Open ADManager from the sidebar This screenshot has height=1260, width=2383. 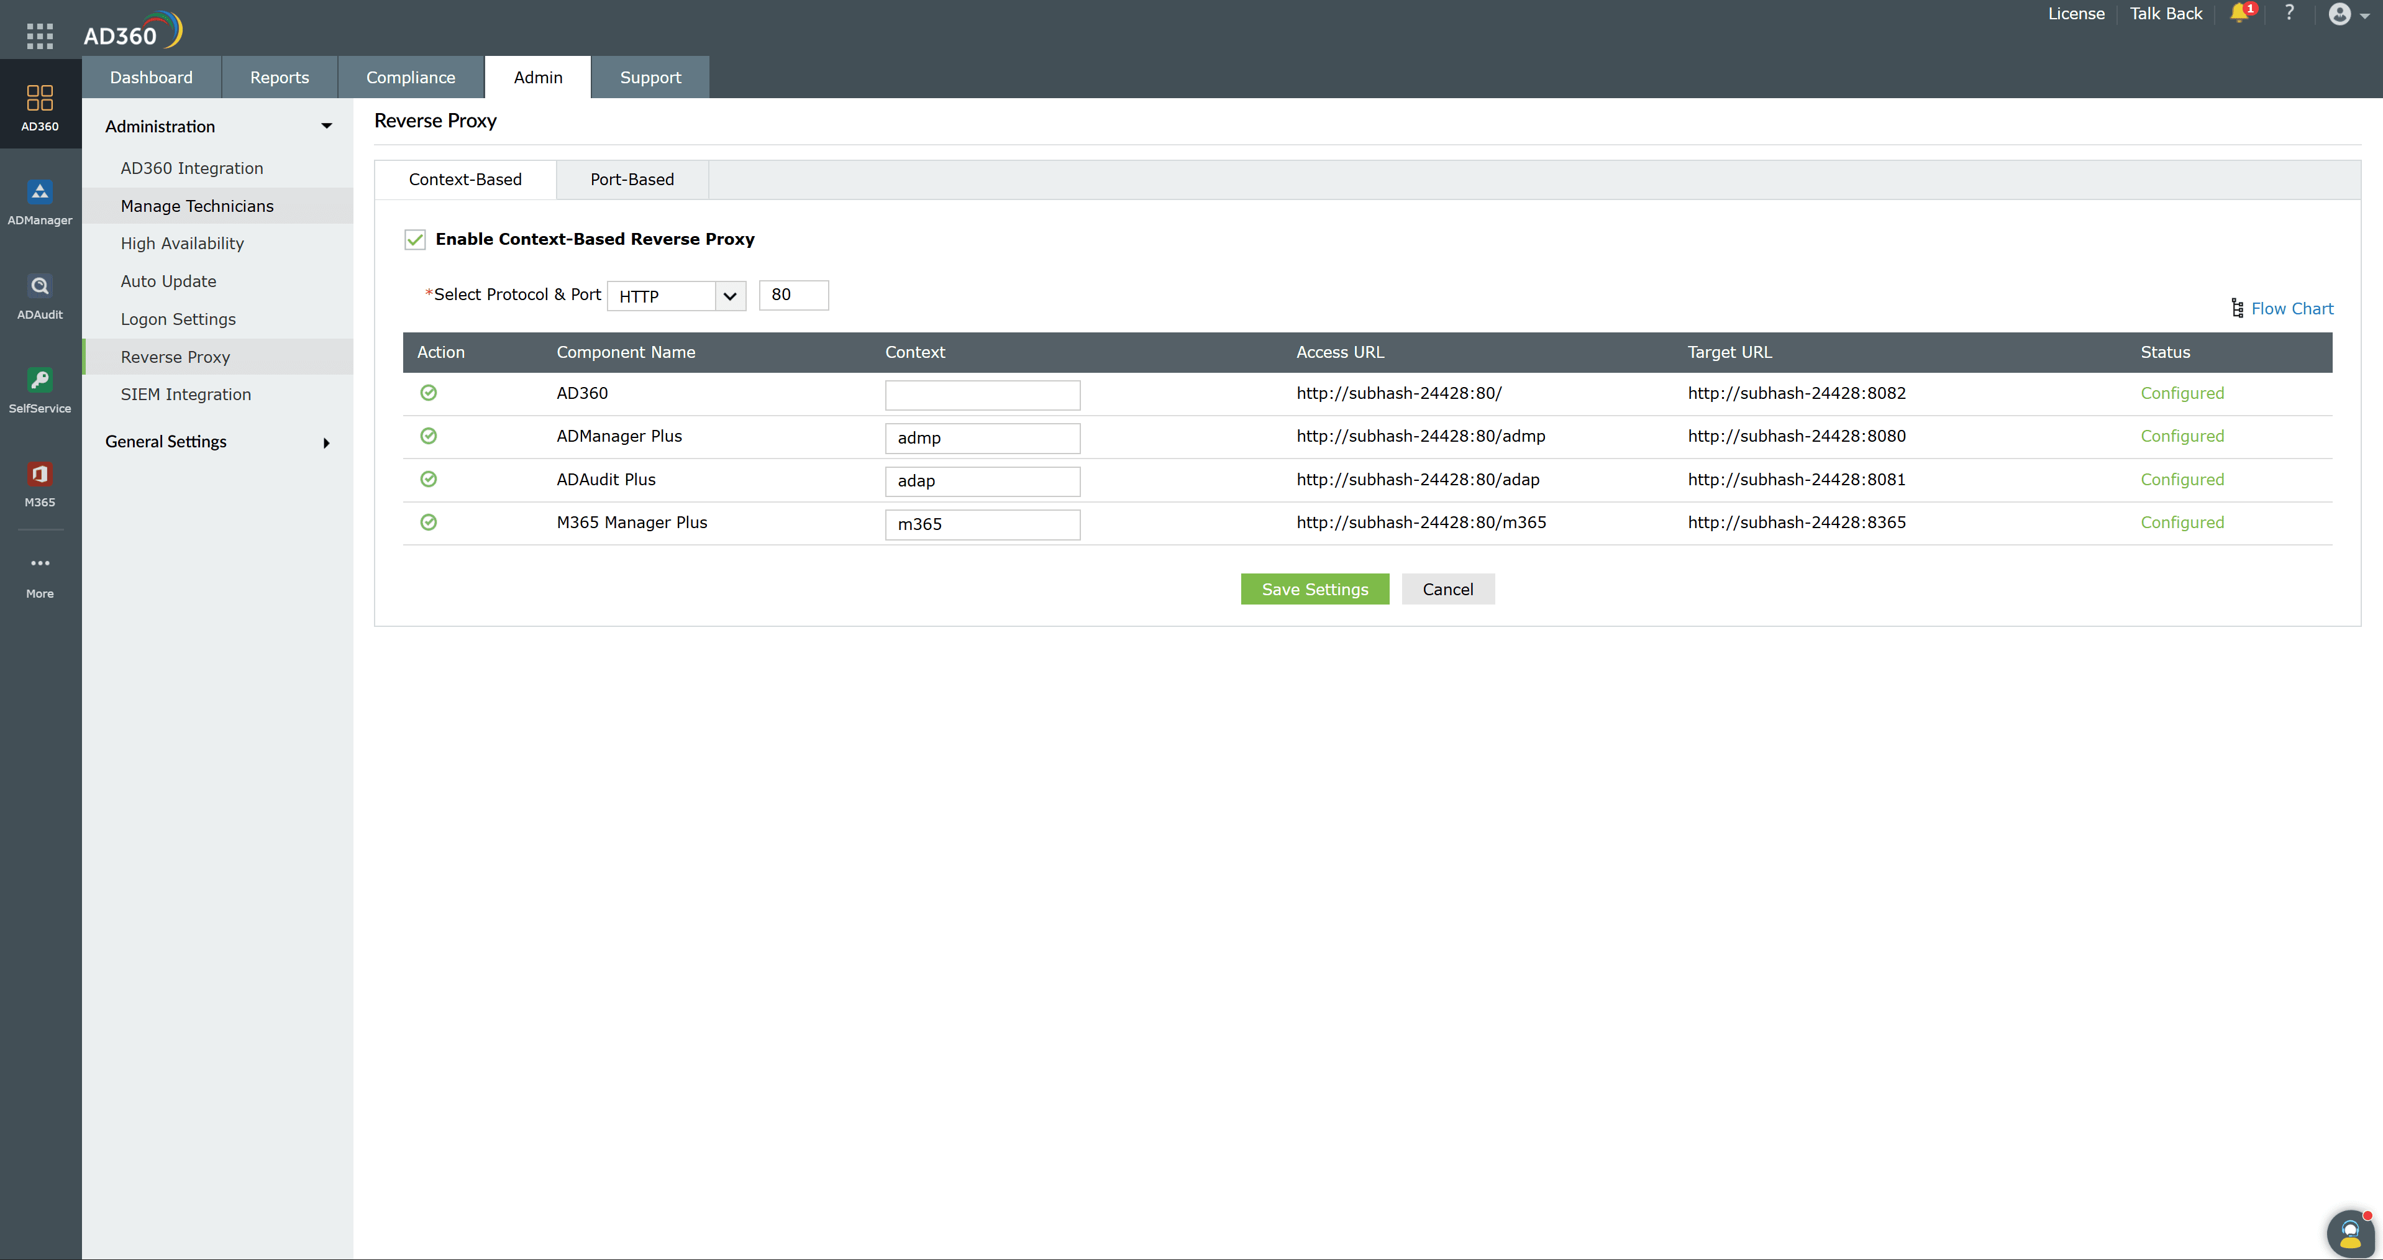pos(40,203)
